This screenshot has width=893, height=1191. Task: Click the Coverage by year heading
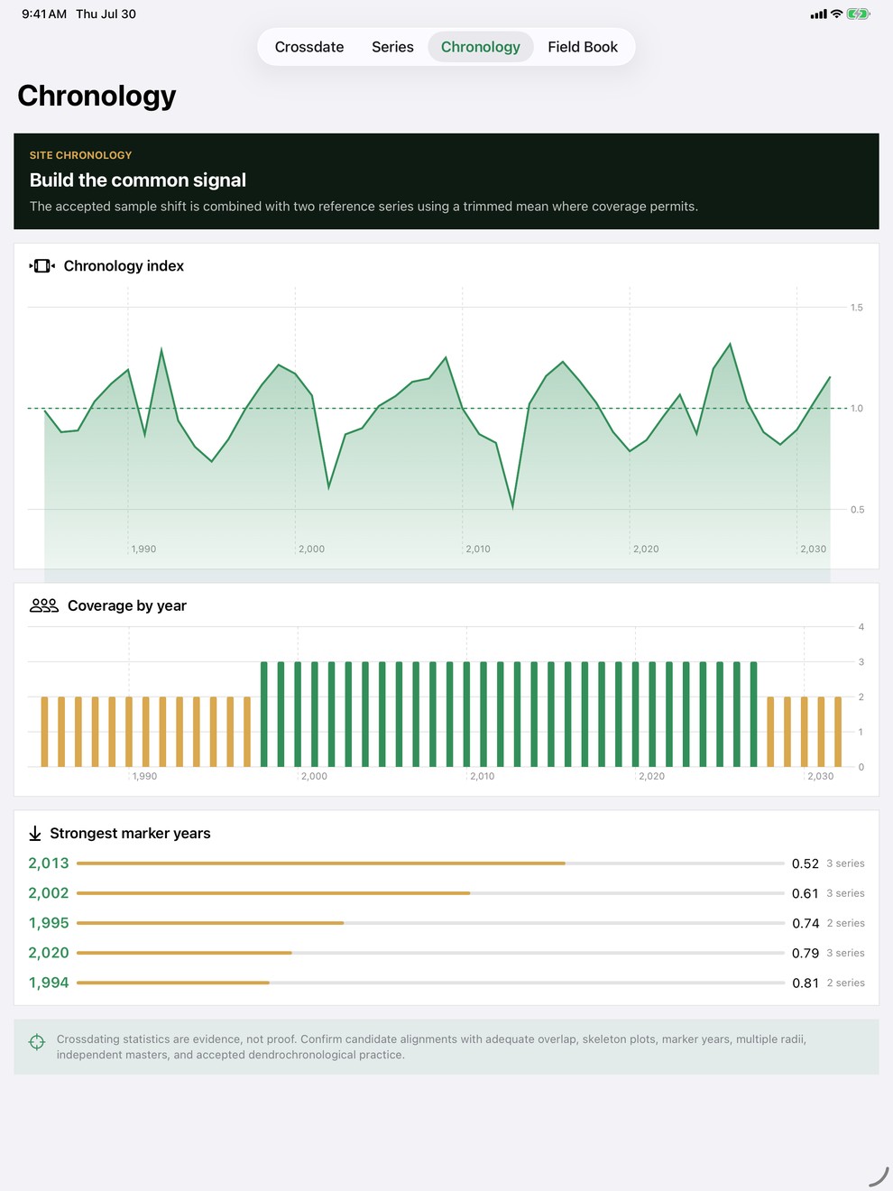pos(127,605)
